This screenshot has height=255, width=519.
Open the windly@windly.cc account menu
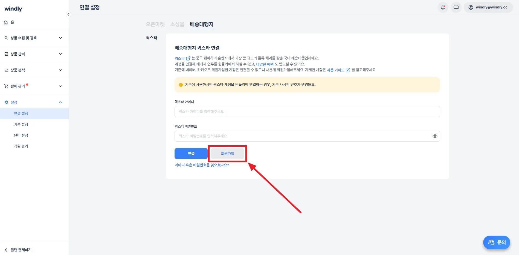click(x=488, y=7)
